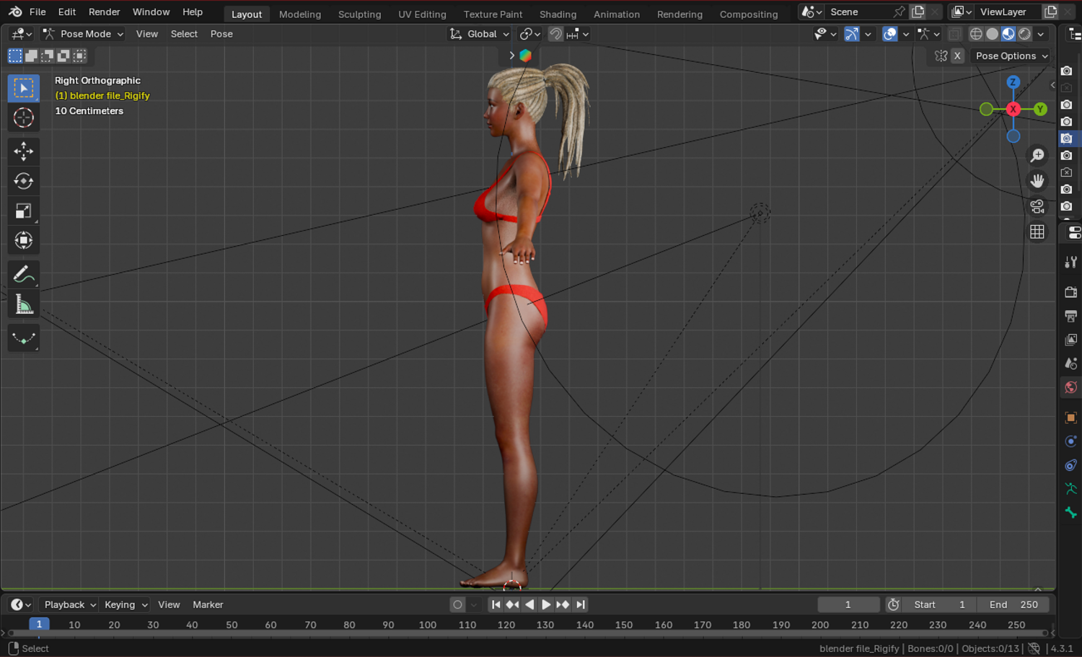Choose the combined Transform tool
This screenshot has width=1082, height=657.
[x=24, y=240]
